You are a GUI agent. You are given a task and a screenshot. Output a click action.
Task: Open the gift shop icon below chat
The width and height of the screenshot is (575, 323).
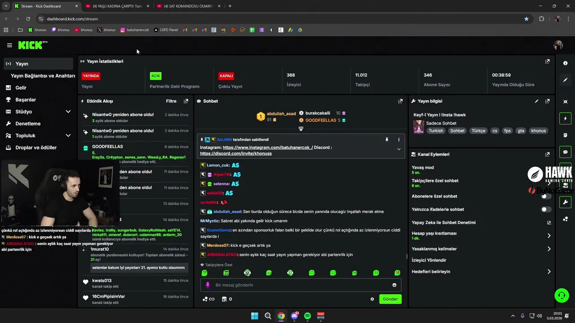224,299
